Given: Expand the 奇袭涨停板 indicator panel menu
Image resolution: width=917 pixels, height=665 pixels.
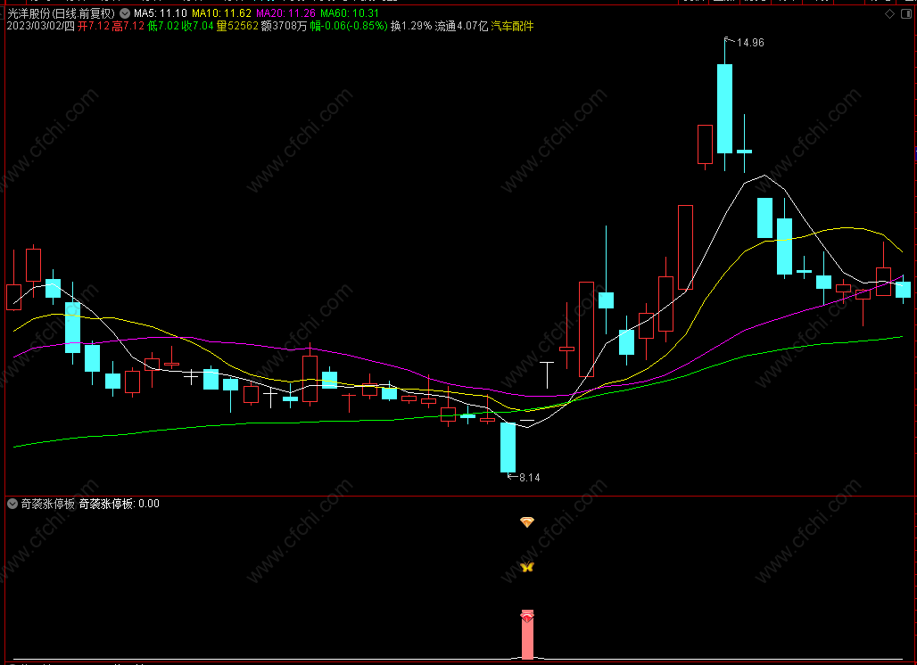Looking at the screenshot, I should coord(12,504).
